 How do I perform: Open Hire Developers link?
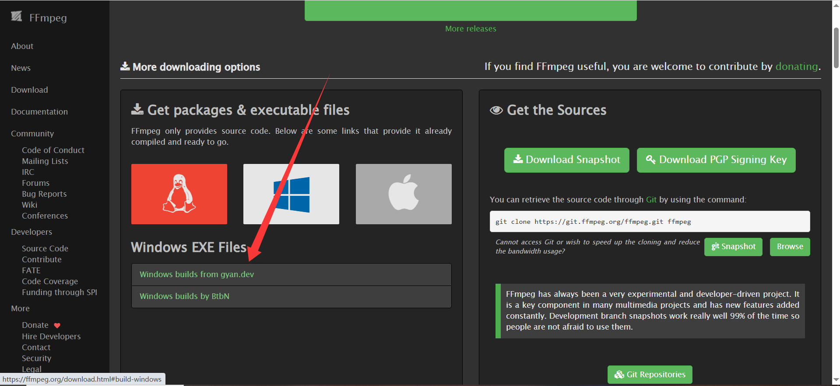(51, 336)
